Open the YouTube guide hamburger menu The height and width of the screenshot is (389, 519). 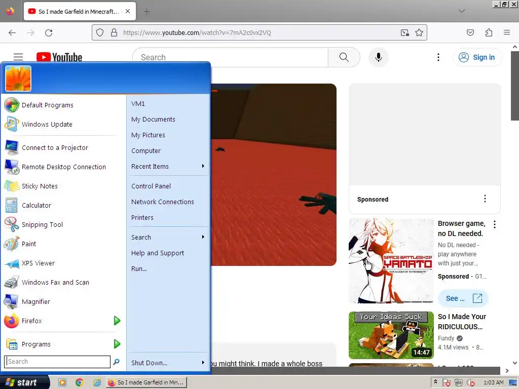pos(18,57)
